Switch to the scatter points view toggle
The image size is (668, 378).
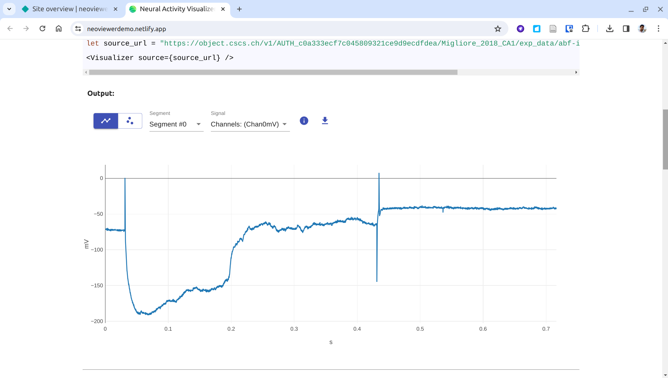130,121
